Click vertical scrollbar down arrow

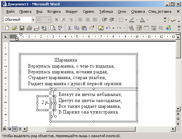(178, 109)
